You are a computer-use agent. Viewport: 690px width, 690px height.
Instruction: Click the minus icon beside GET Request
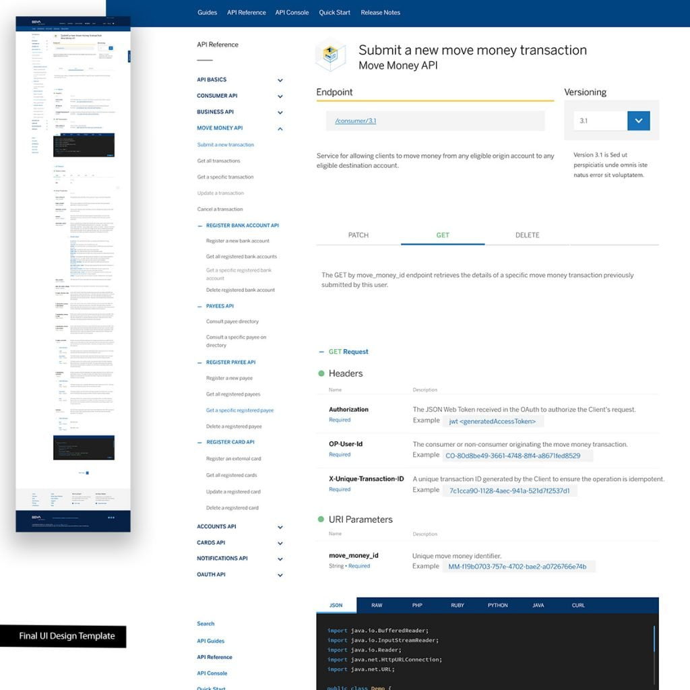coord(321,351)
